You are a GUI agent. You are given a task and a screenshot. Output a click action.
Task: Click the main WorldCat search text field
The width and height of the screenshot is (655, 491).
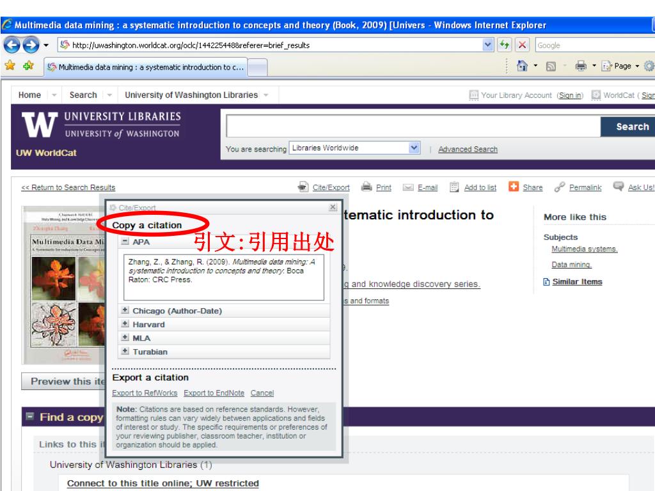pos(413,126)
